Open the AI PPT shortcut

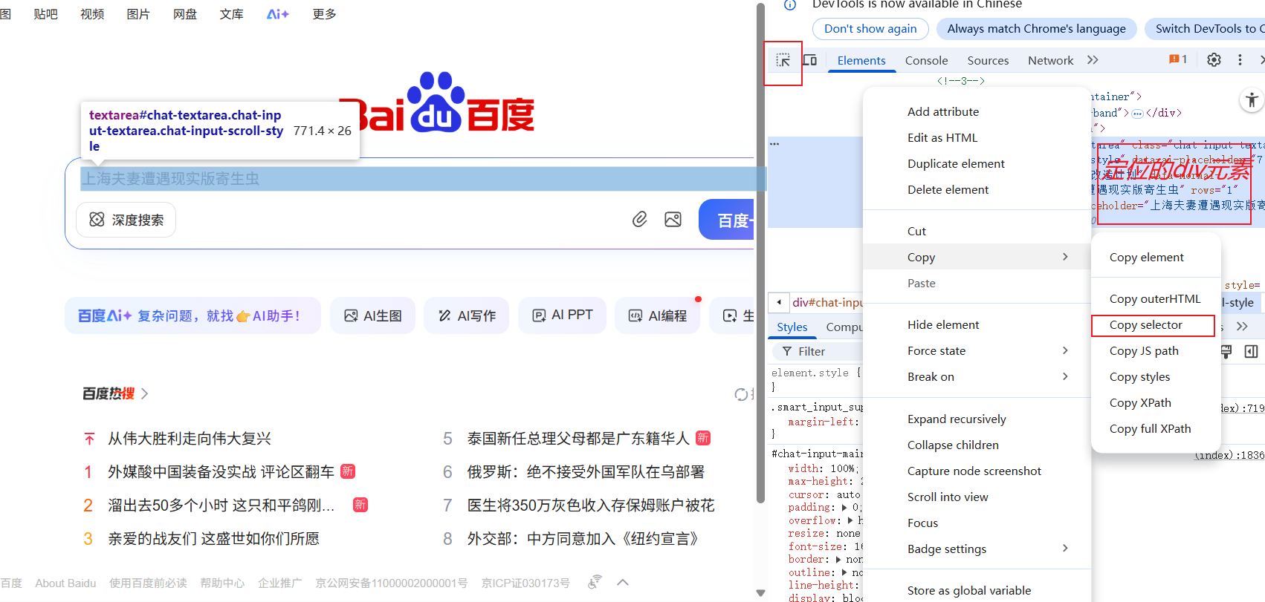[x=563, y=315]
